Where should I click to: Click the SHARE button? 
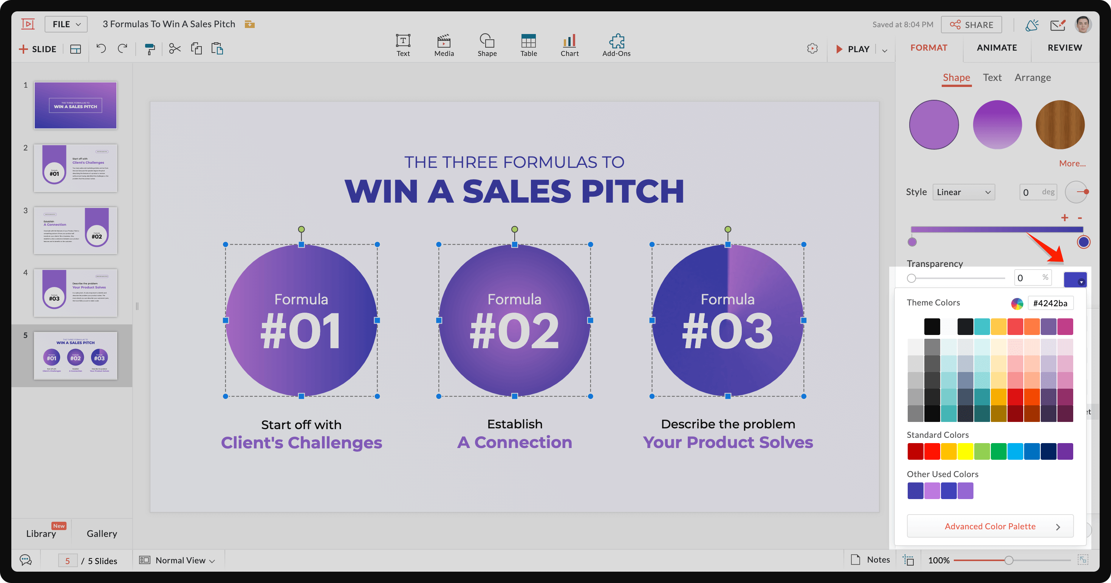[x=971, y=25]
